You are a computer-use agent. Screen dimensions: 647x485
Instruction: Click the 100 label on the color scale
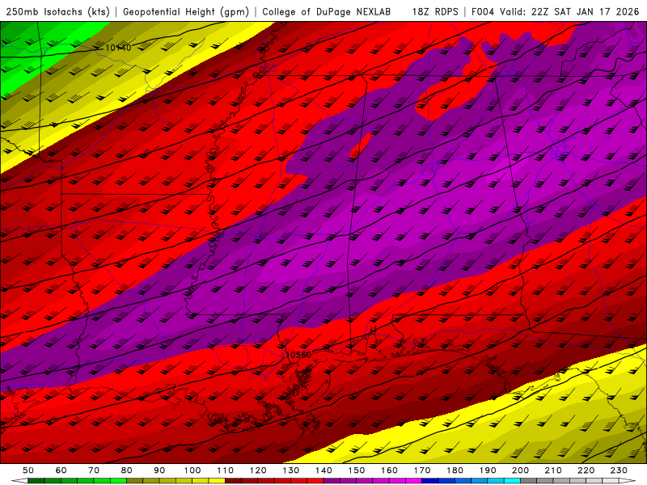point(192,470)
